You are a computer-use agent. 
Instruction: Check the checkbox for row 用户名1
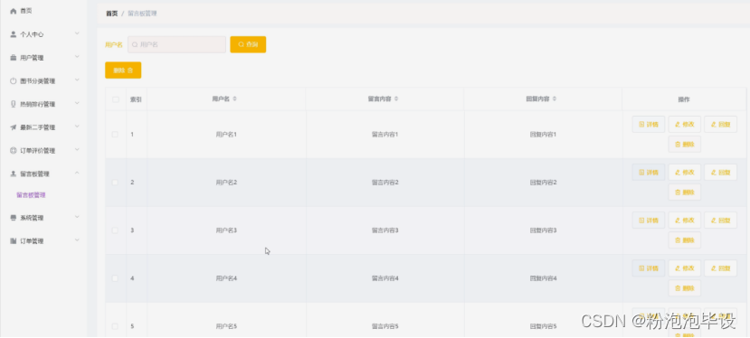[115, 135]
